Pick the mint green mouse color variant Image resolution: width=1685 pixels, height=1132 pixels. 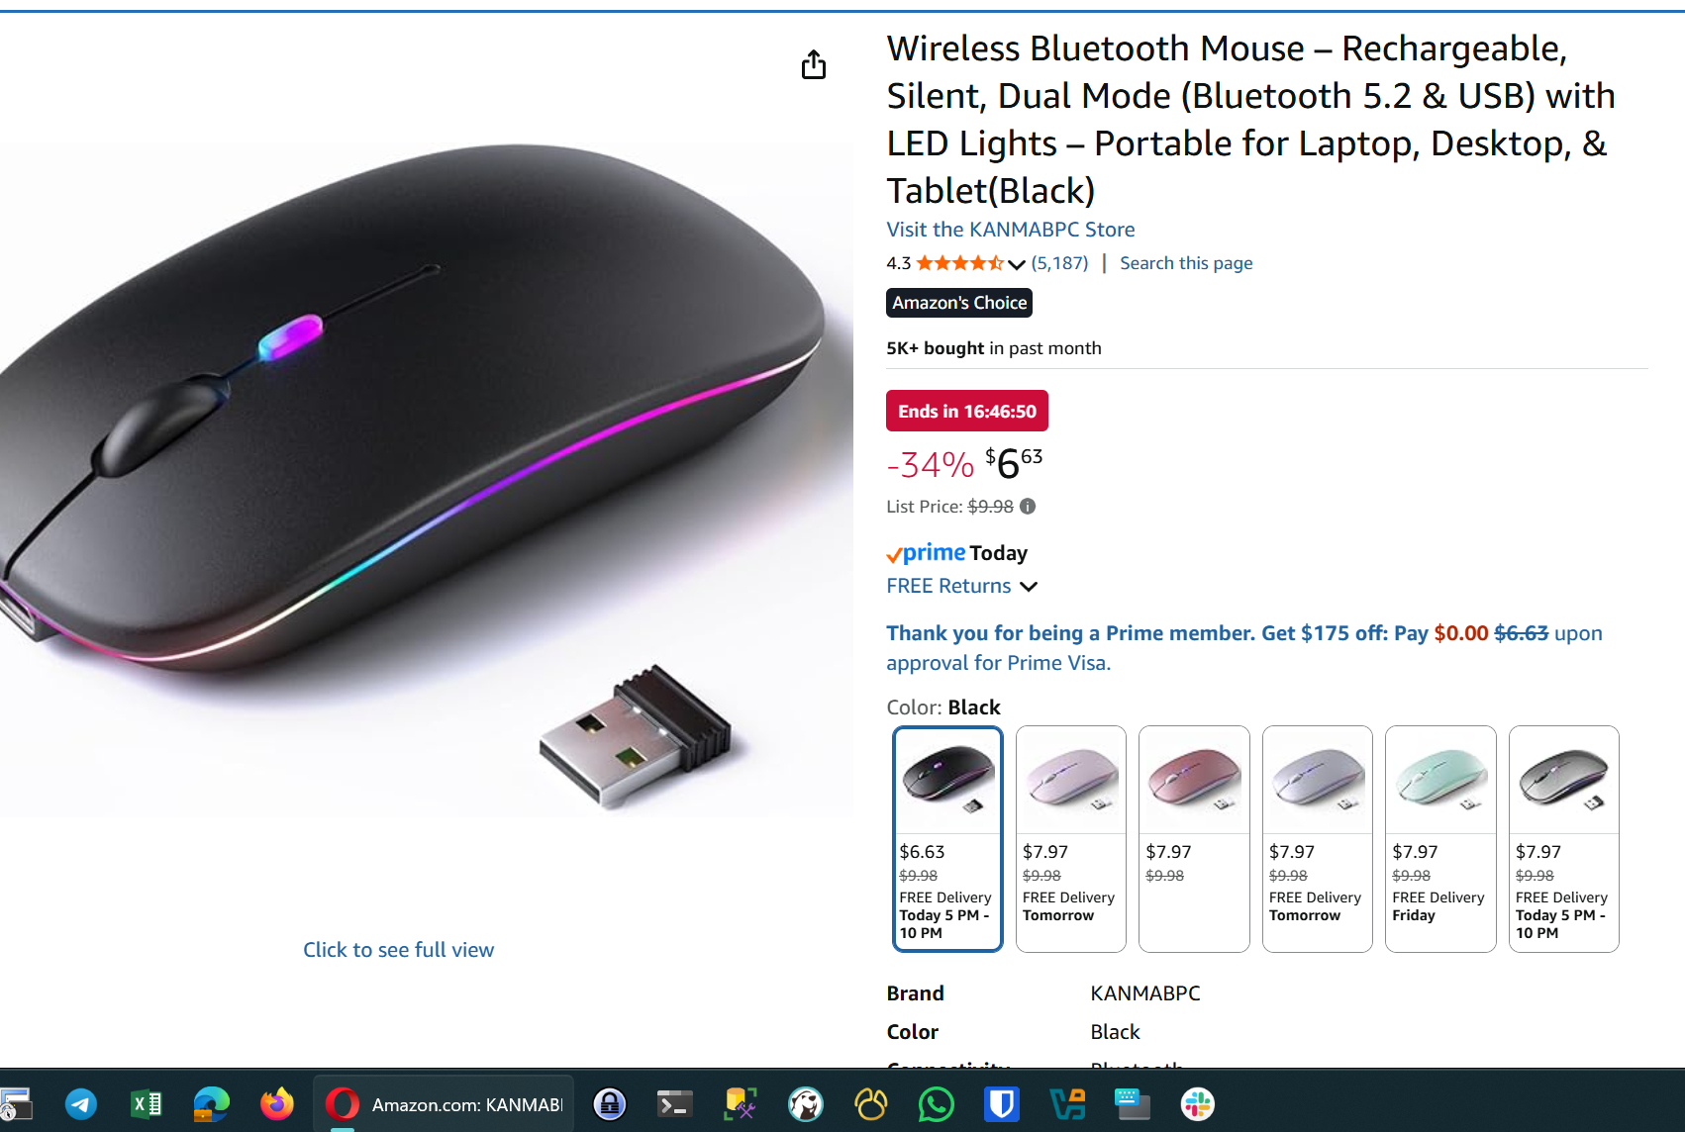point(1440,839)
